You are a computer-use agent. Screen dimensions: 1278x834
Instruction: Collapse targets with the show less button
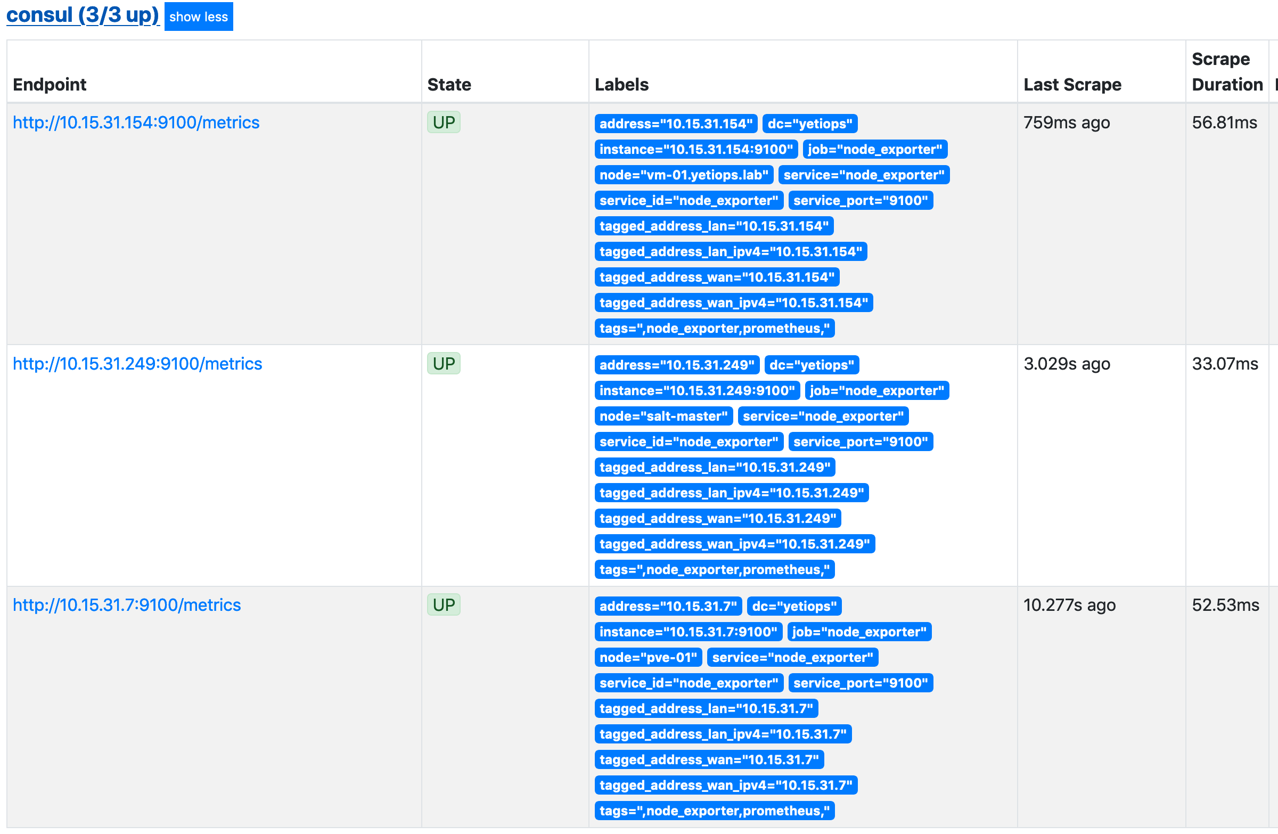[198, 17]
